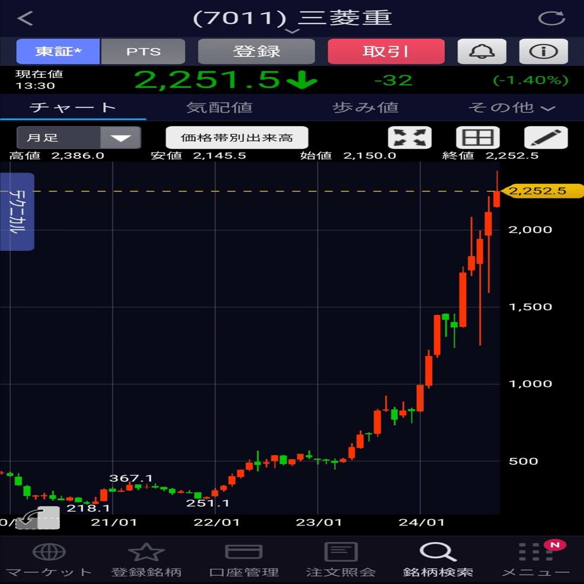Viewport: 584px width, 584px height.
Task: Tap the 1,000 price axis label
Action: tap(530, 384)
